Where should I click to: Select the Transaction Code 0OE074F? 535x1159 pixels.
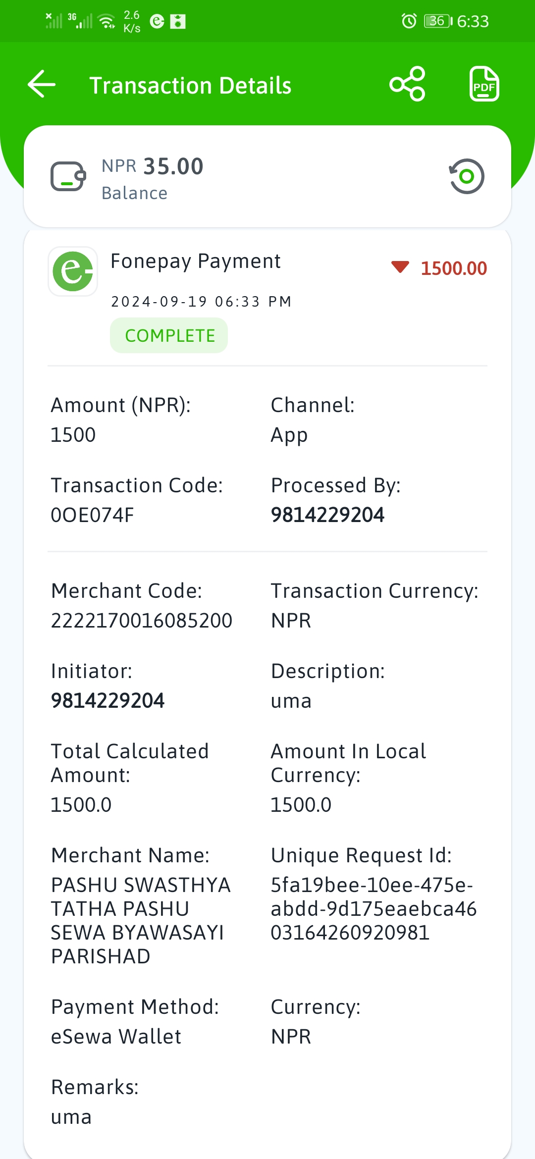[92, 515]
